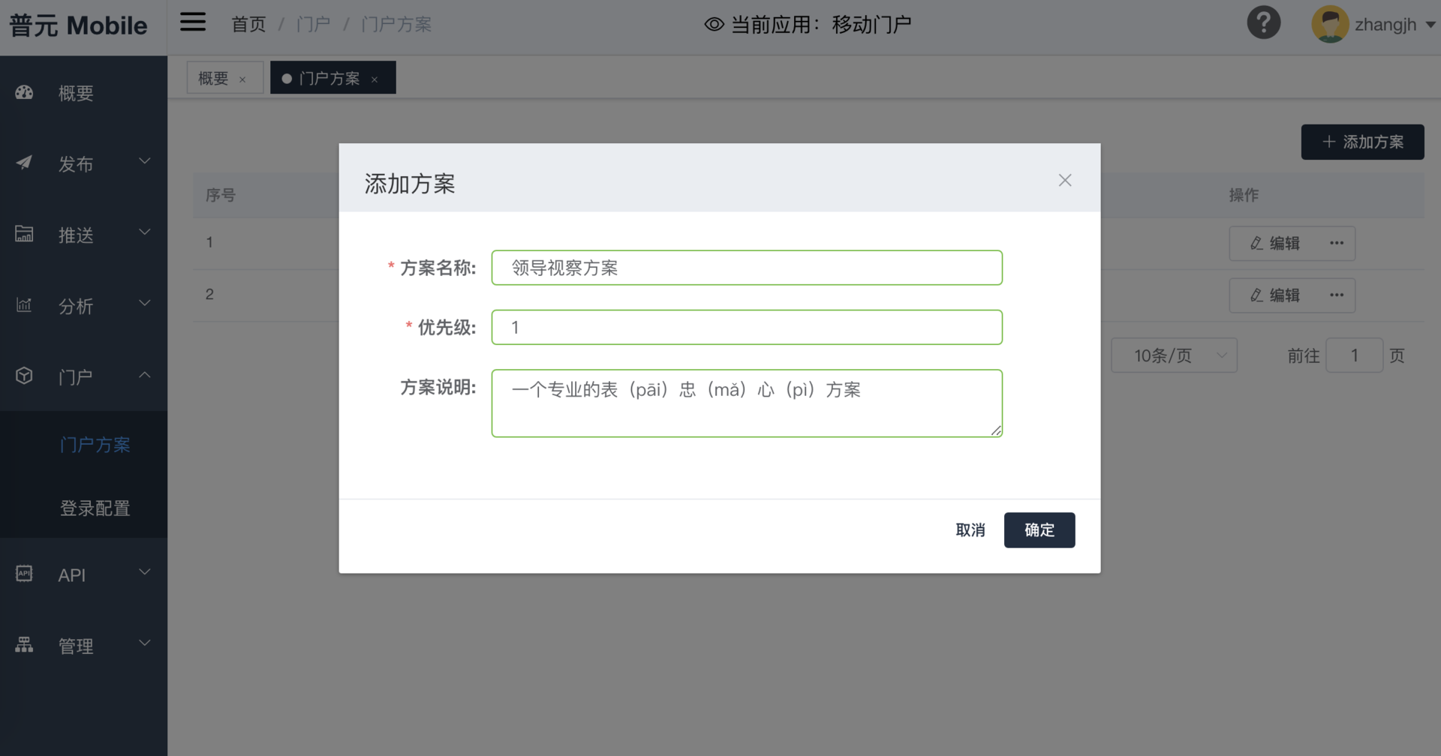The width and height of the screenshot is (1441, 756).
Task: Select 登录配置 in the sidebar
Action: point(95,508)
